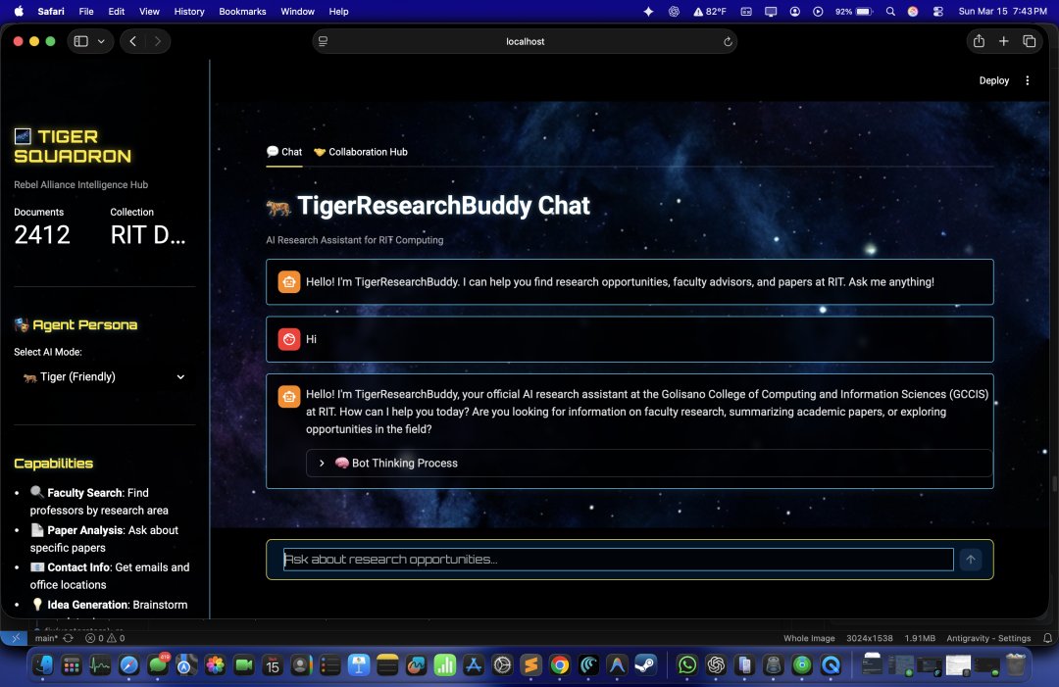Switch to the Collaboration Hub tab
This screenshot has height=687, width=1059.
[361, 152]
